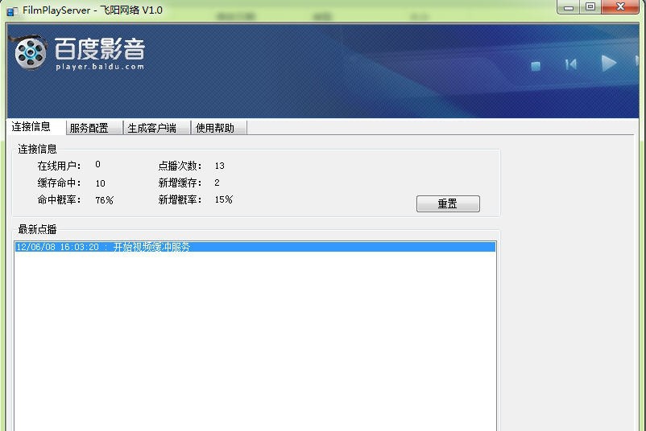
Task: Minimize the FilmPlayServer window
Action: click(x=569, y=7)
